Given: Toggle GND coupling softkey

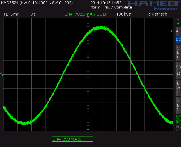Looking at the screenshot, I should coord(178,53).
